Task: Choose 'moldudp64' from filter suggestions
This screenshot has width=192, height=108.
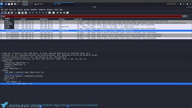Action: click(x=9, y=24)
